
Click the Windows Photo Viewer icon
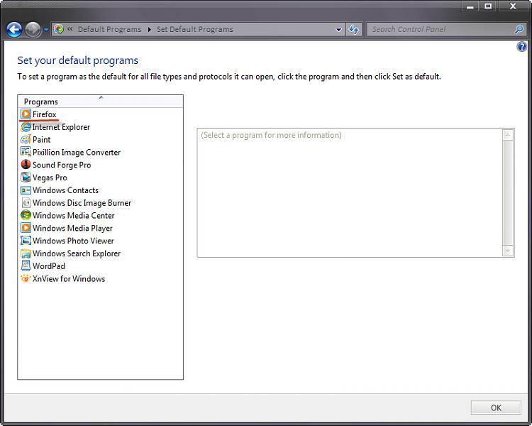point(26,241)
